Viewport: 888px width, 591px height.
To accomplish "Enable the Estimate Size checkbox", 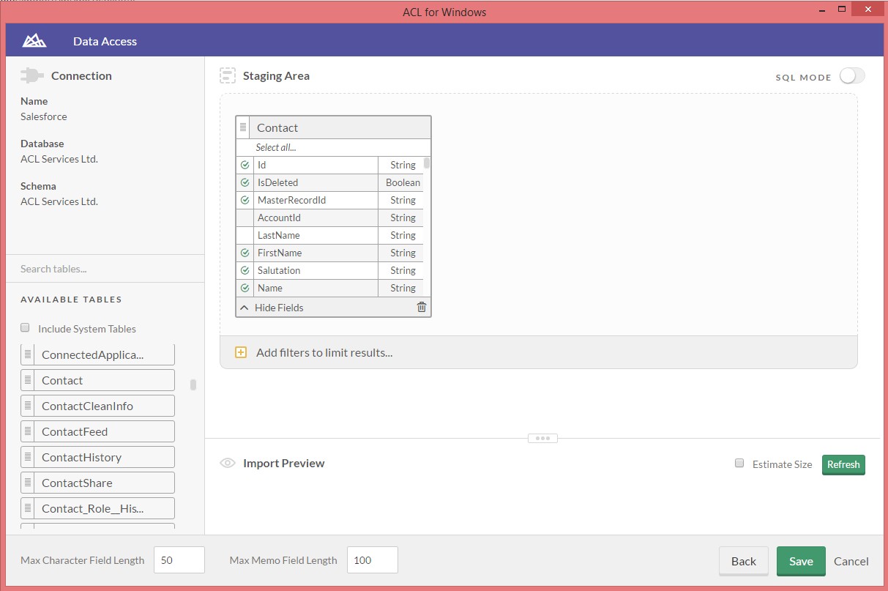I will click(x=739, y=463).
